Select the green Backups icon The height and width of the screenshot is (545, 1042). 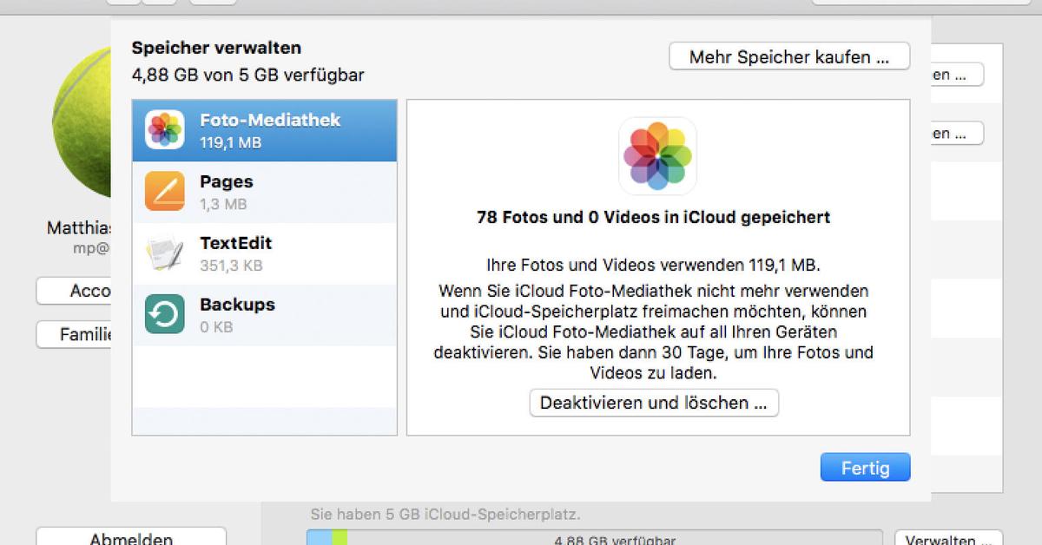[x=164, y=315]
